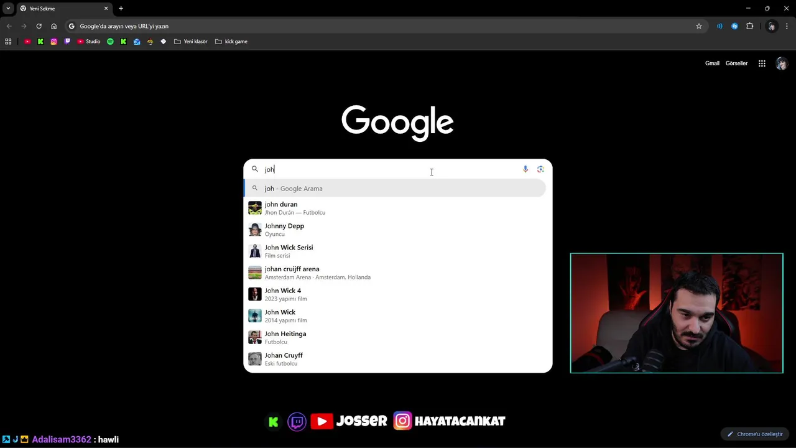The height and width of the screenshot is (448, 796).
Task: Bookmark this page with the star icon
Action: (x=699, y=26)
